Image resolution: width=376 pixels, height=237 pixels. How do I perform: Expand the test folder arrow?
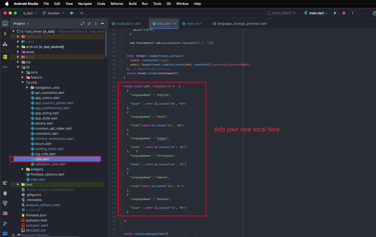click(x=18, y=184)
